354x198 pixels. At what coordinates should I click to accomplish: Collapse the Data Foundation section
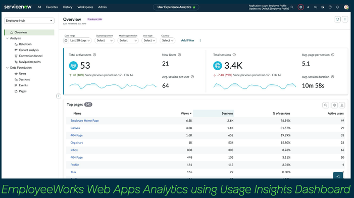click(x=7, y=68)
